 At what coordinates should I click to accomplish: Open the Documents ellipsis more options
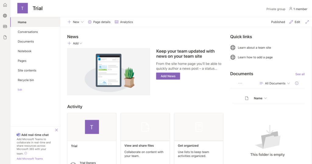[240, 83]
